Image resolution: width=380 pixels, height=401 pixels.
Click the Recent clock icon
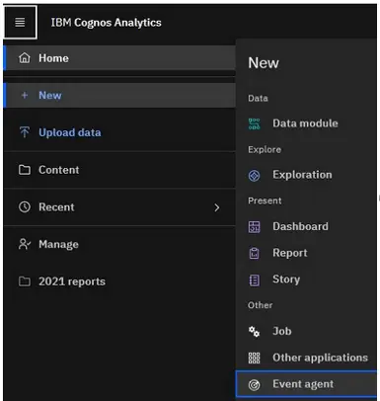(x=25, y=207)
